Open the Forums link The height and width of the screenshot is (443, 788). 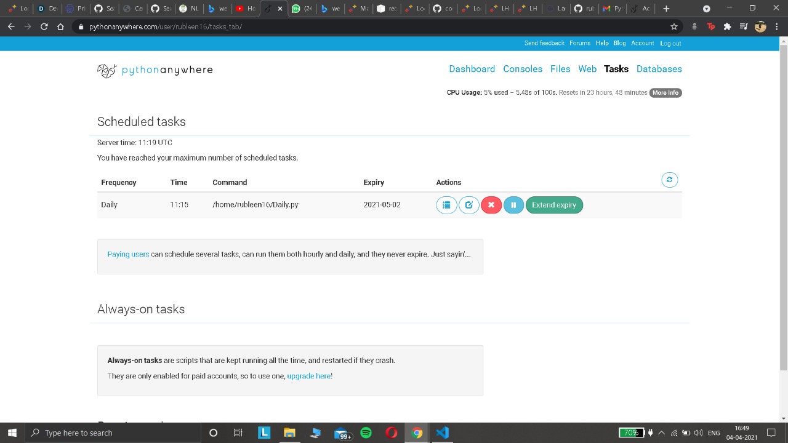[x=580, y=43]
